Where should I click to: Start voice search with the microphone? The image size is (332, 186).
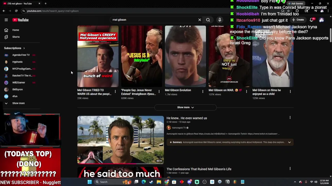pyautogui.click(x=220, y=20)
